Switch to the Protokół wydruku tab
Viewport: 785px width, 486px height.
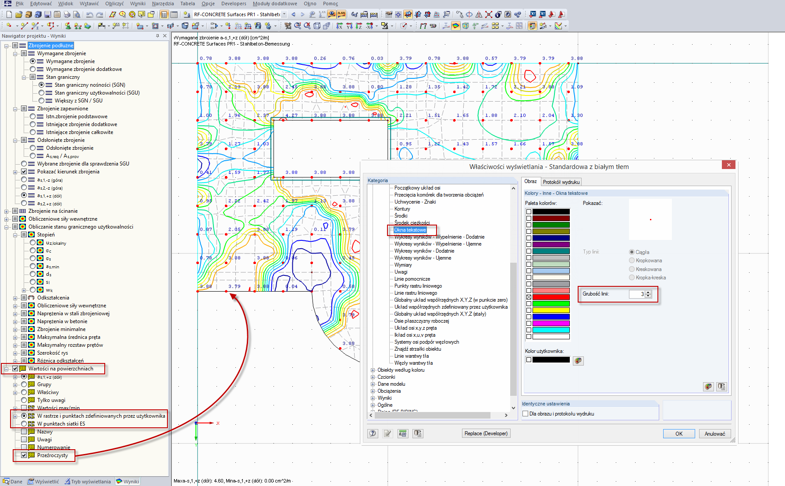point(561,182)
